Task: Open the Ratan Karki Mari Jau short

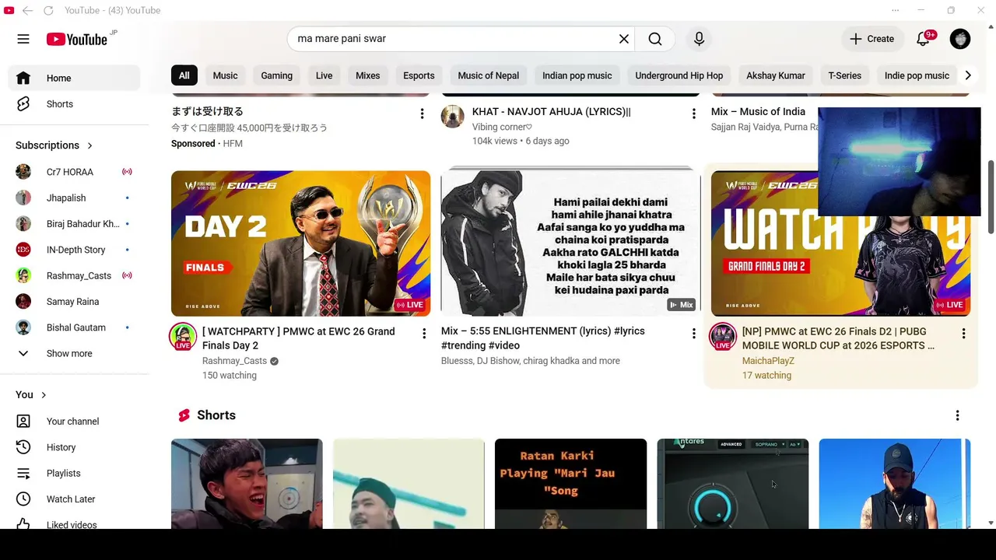Action: pyautogui.click(x=570, y=484)
